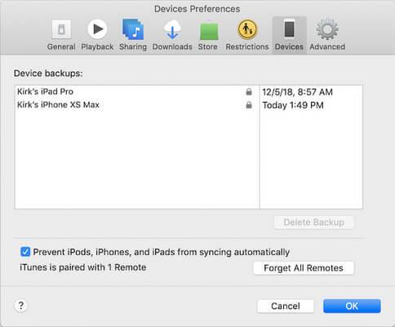This screenshot has width=395, height=327.
Task: Select Kirk's iPad Pro backup
Action: point(45,92)
